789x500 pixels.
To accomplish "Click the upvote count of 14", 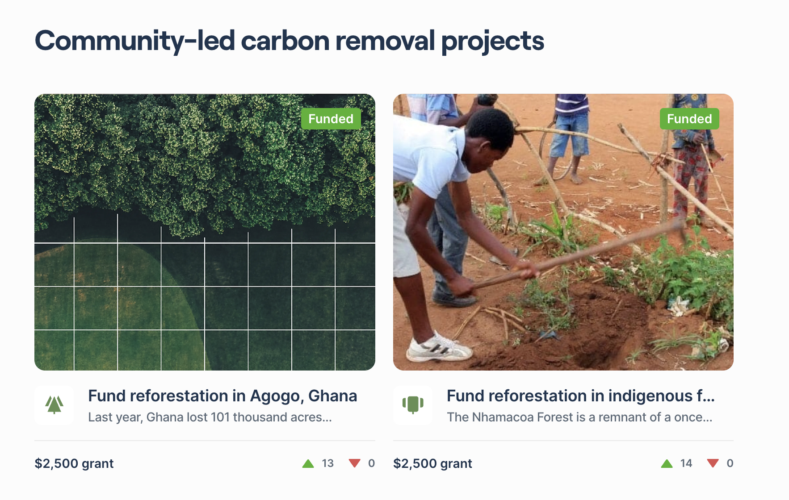I will pos(686,463).
